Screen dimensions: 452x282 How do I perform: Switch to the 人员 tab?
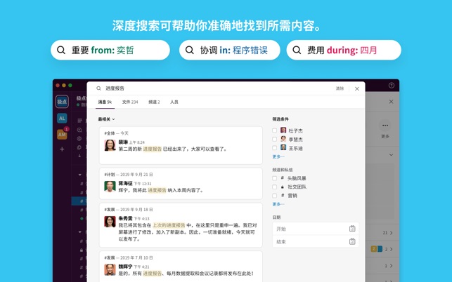[174, 102]
